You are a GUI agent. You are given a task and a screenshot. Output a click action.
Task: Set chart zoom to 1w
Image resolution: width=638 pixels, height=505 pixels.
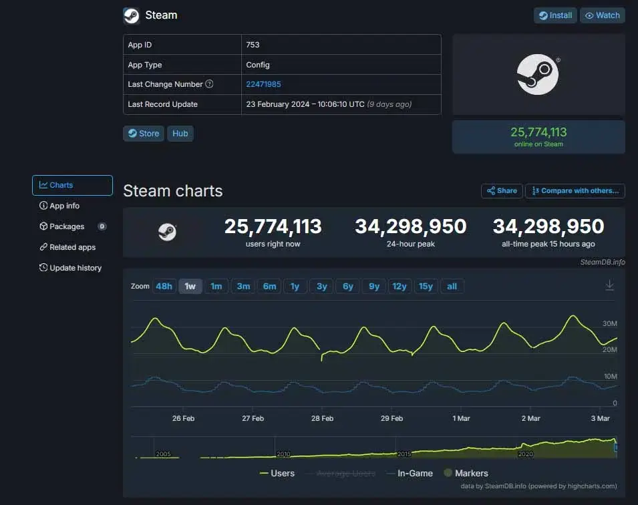[190, 287]
